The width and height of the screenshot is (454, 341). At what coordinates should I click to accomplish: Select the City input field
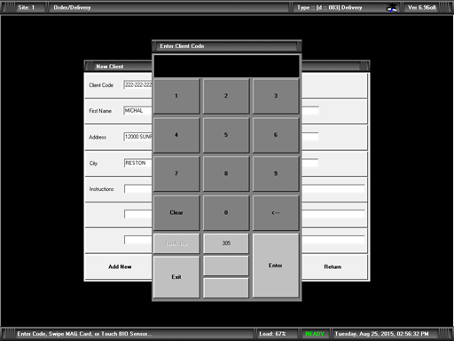coord(138,163)
